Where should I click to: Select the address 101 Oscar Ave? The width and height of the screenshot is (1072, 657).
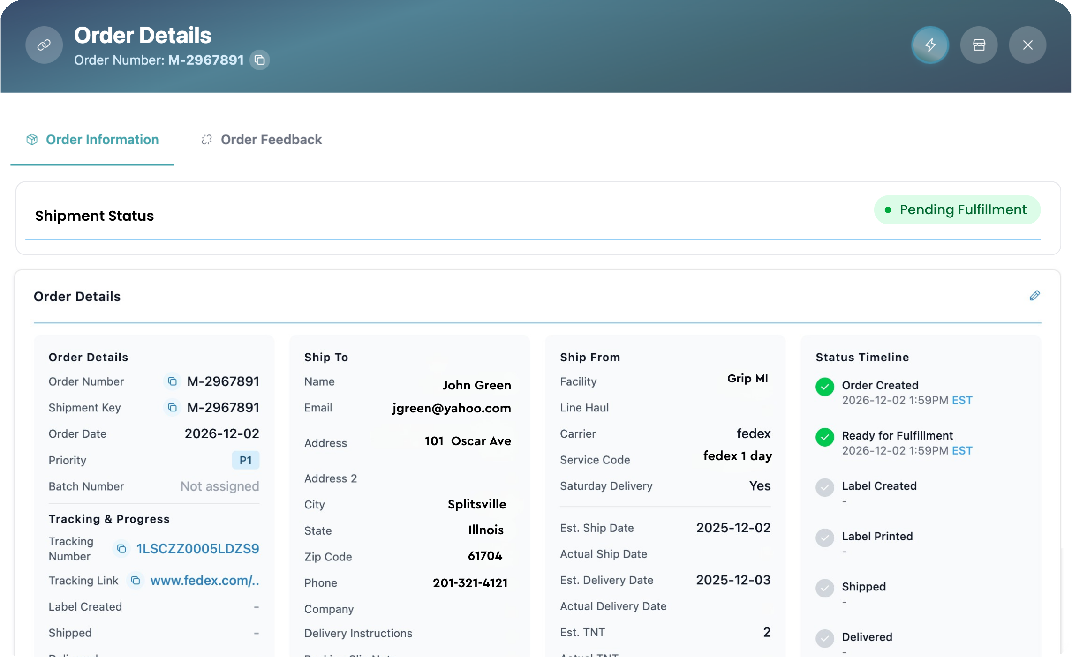click(468, 441)
